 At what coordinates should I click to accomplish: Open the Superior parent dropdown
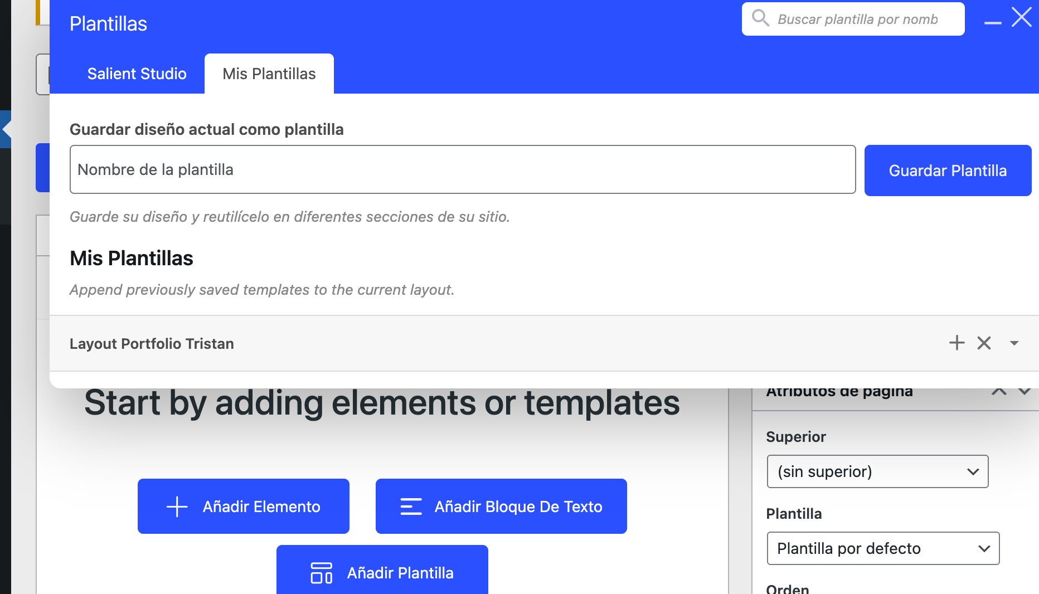point(877,471)
